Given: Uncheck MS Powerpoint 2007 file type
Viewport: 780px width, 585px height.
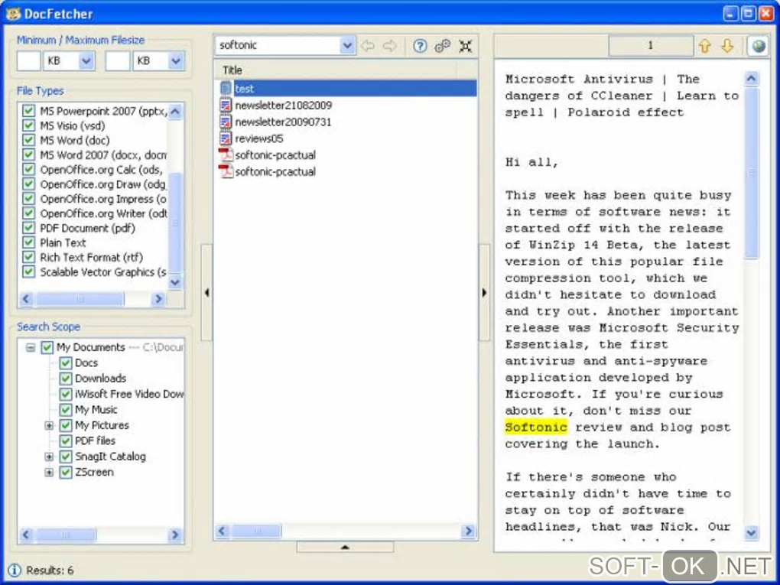Looking at the screenshot, I should coord(29,110).
